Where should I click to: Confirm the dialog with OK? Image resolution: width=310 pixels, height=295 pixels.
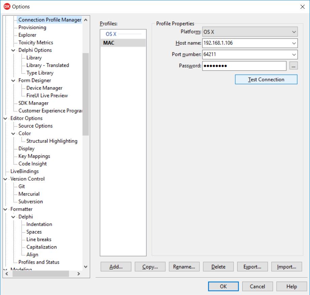[223, 286]
